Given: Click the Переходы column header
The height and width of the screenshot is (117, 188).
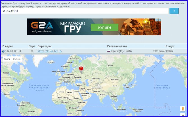Looking at the screenshot, I should click(44, 46).
